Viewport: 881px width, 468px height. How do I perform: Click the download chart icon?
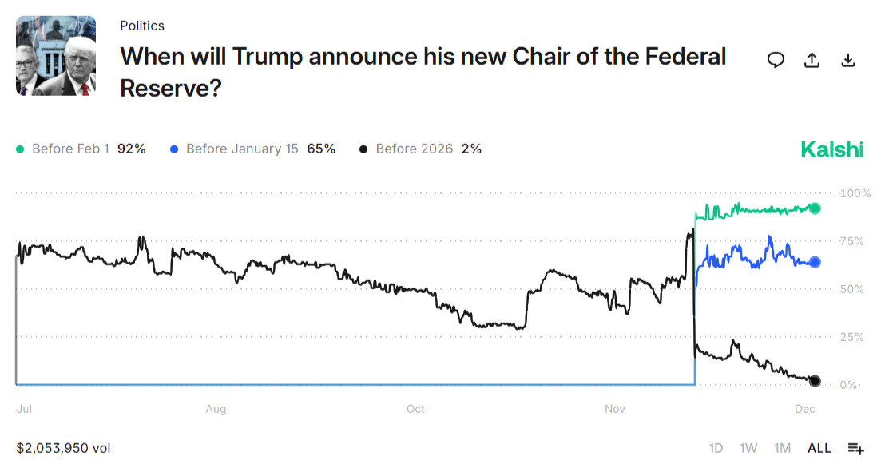click(848, 60)
